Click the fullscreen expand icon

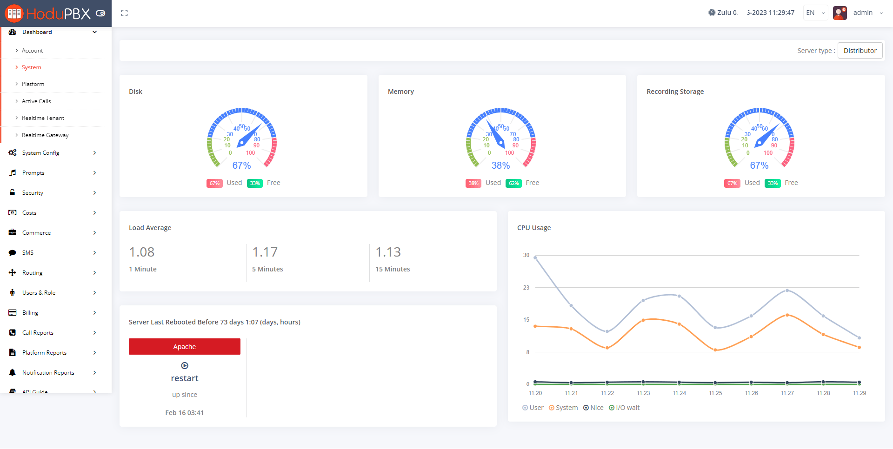click(124, 13)
